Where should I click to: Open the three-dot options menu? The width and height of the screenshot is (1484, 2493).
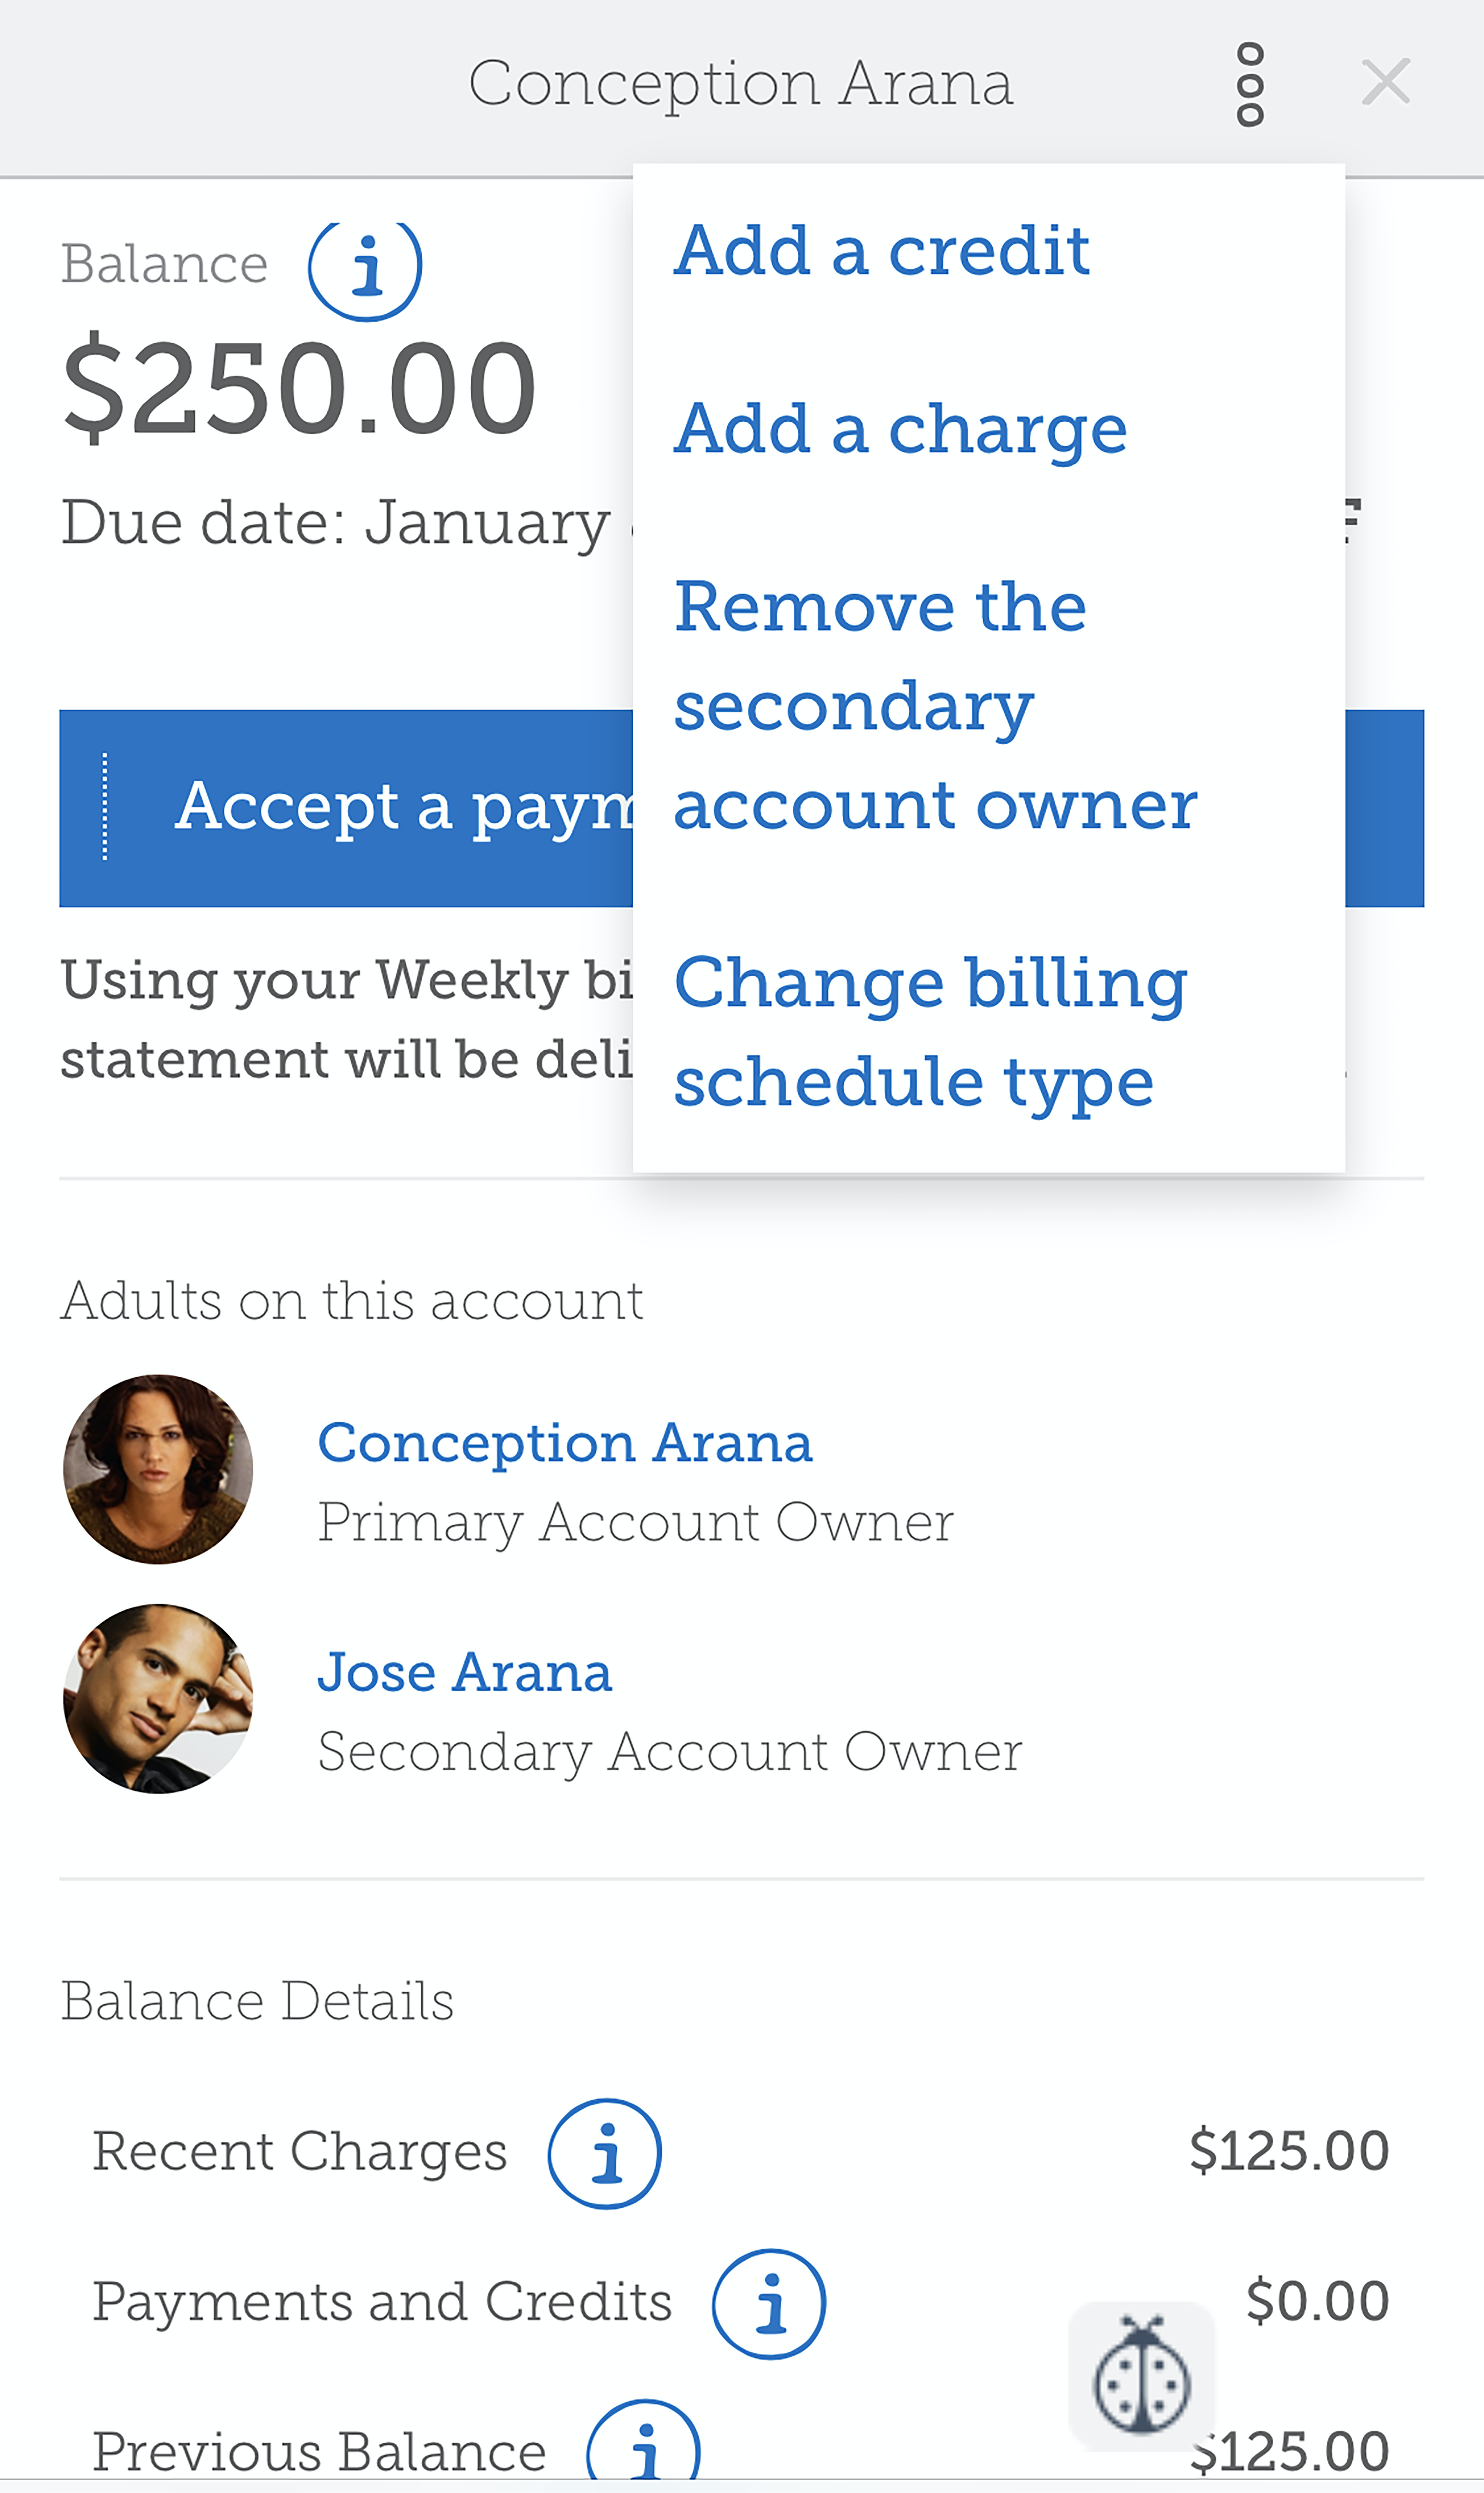1250,84
